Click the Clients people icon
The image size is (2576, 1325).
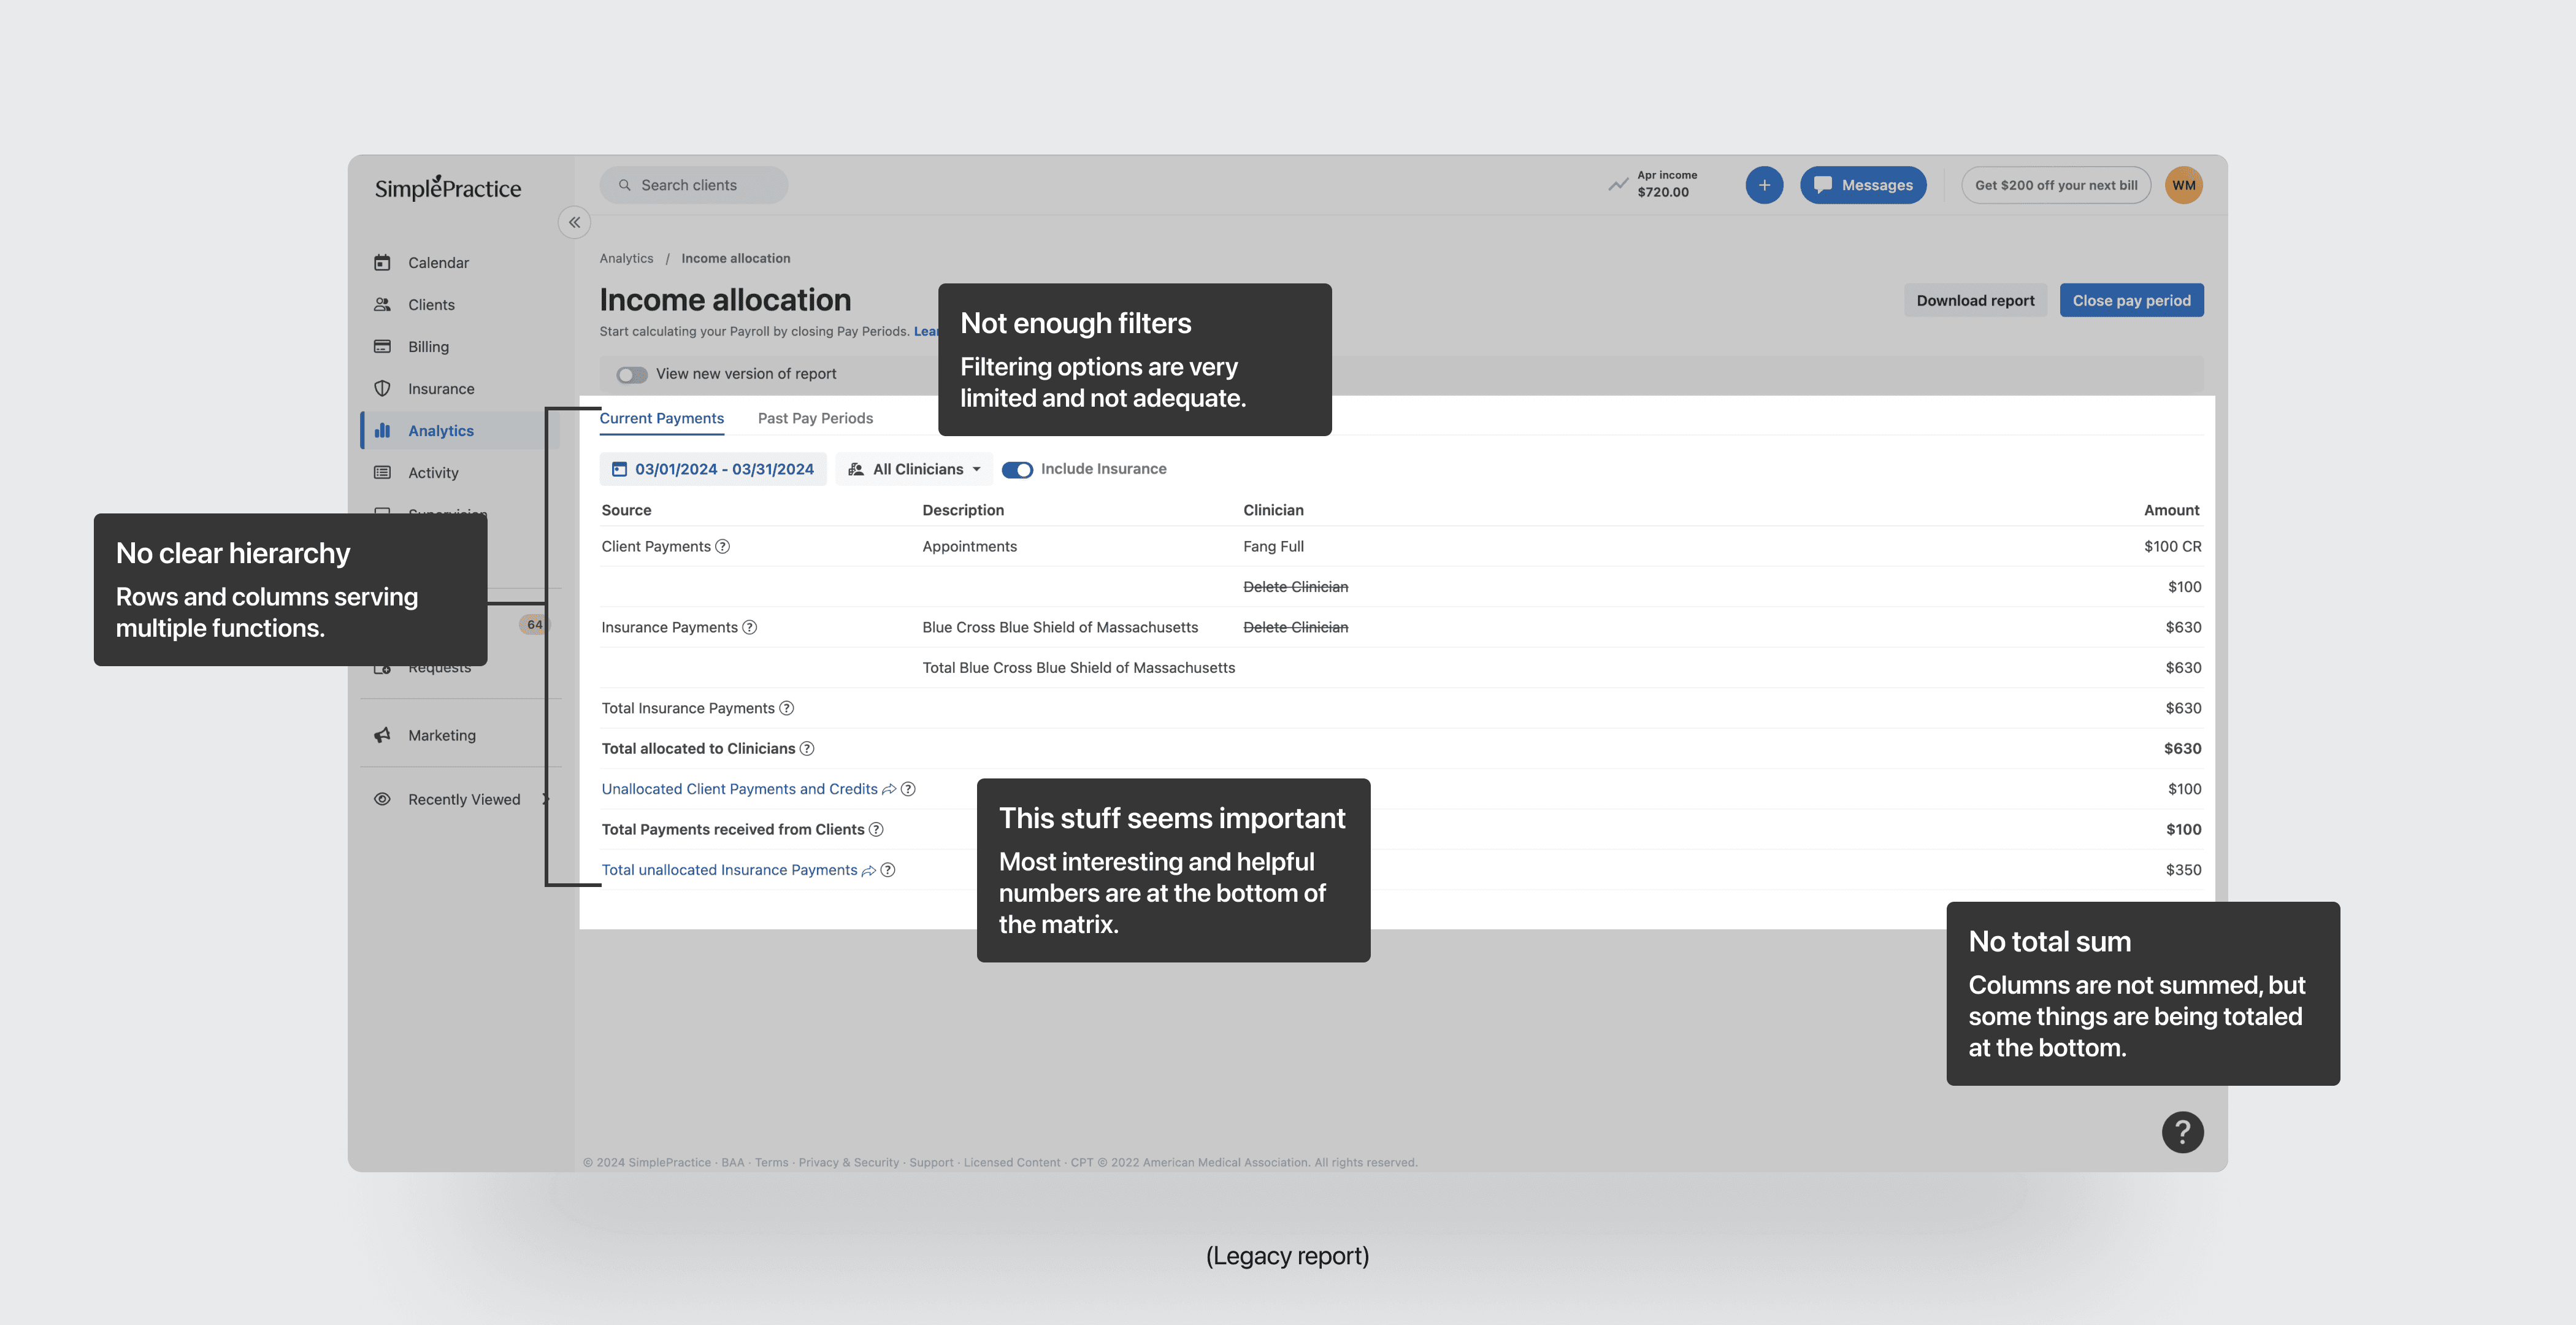(382, 304)
